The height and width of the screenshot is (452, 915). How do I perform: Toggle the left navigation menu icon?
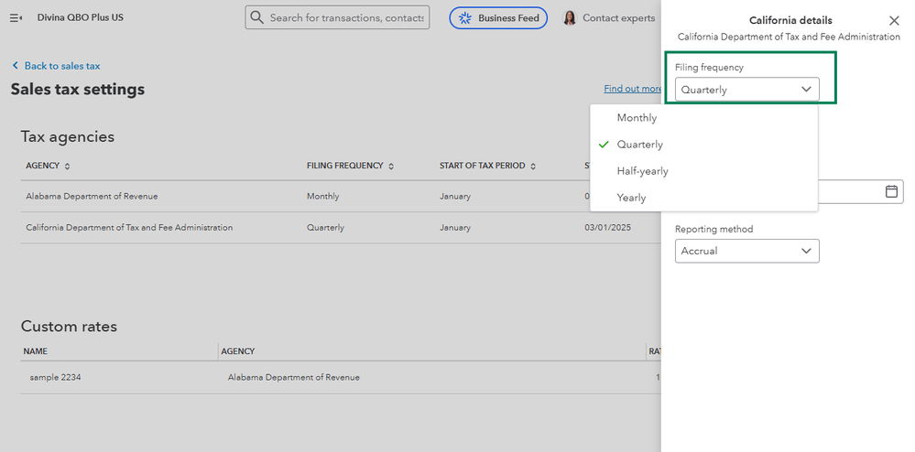pos(16,17)
